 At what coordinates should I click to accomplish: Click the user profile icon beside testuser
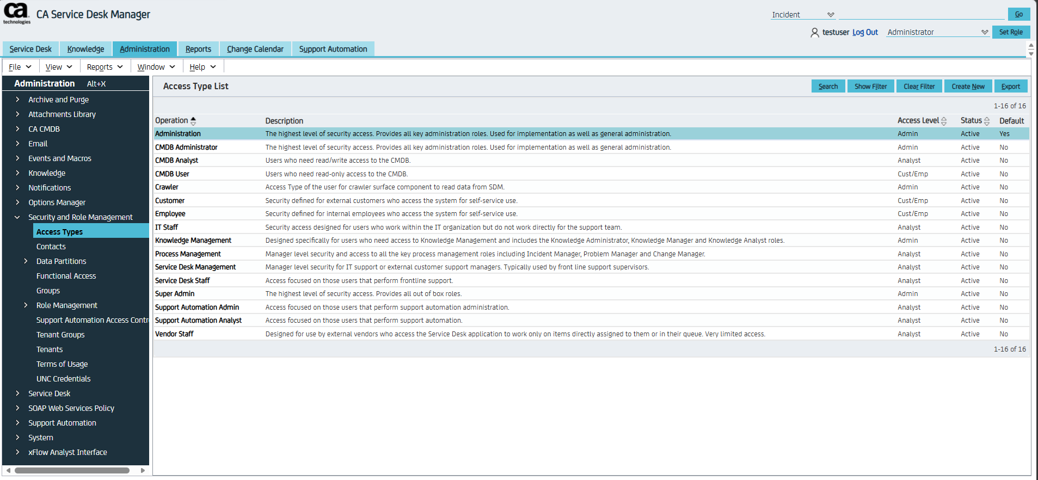coord(814,33)
